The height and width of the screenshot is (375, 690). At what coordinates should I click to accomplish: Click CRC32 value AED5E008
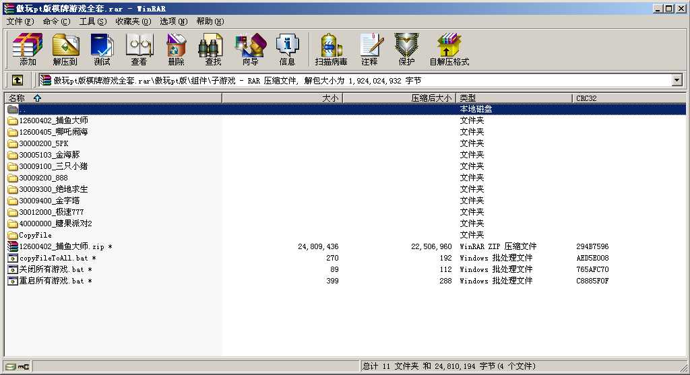(592, 258)
